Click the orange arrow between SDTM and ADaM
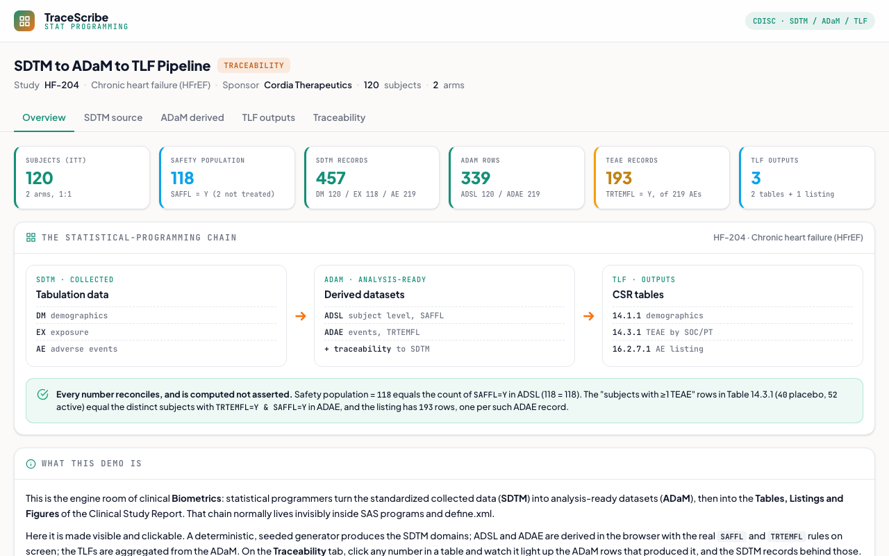 (x=301, y=316)
